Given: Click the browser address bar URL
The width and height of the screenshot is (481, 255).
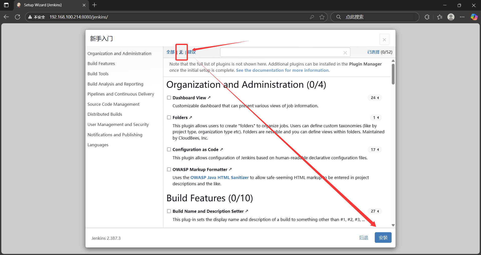Looking at the screenshot, I should point(79,17).
